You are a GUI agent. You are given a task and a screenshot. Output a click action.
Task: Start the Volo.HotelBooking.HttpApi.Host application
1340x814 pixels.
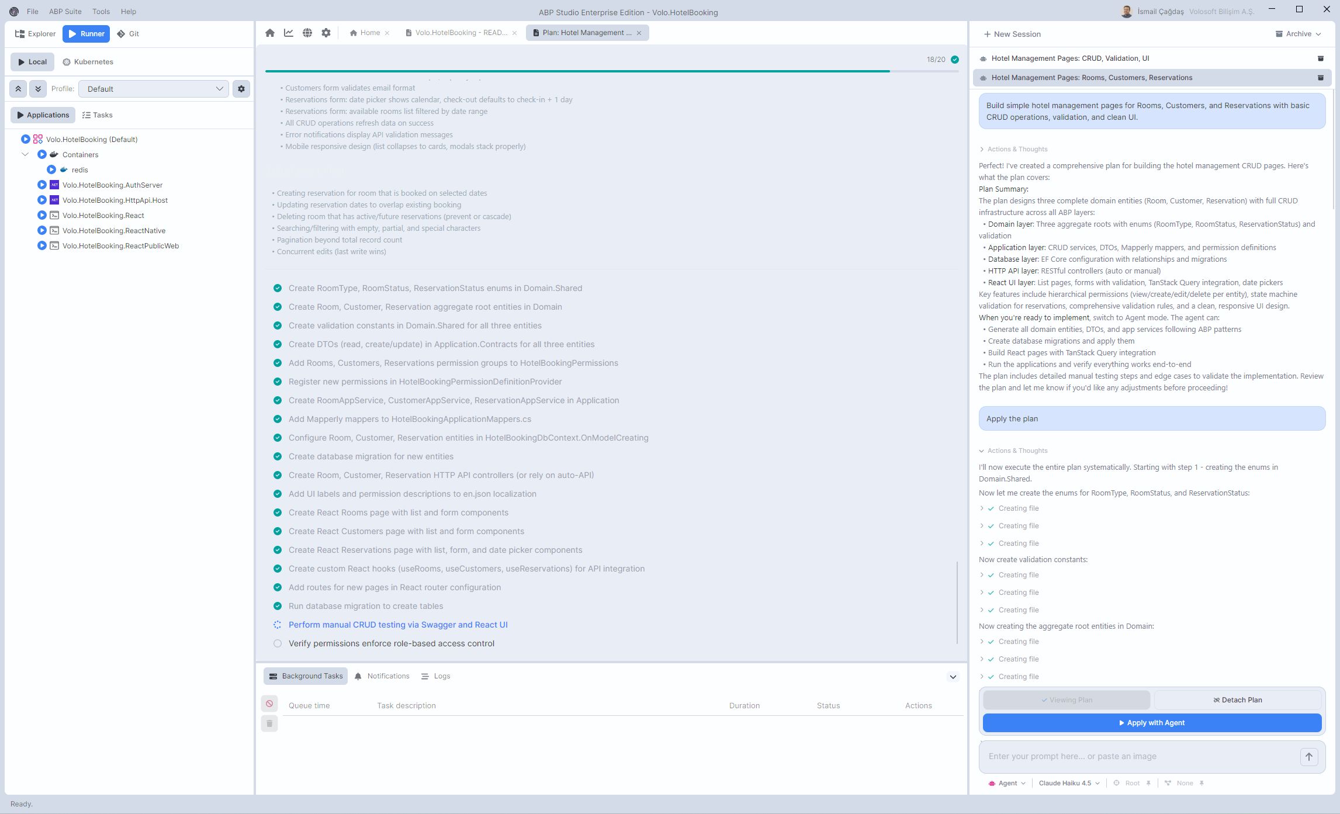tap(41, 200)
